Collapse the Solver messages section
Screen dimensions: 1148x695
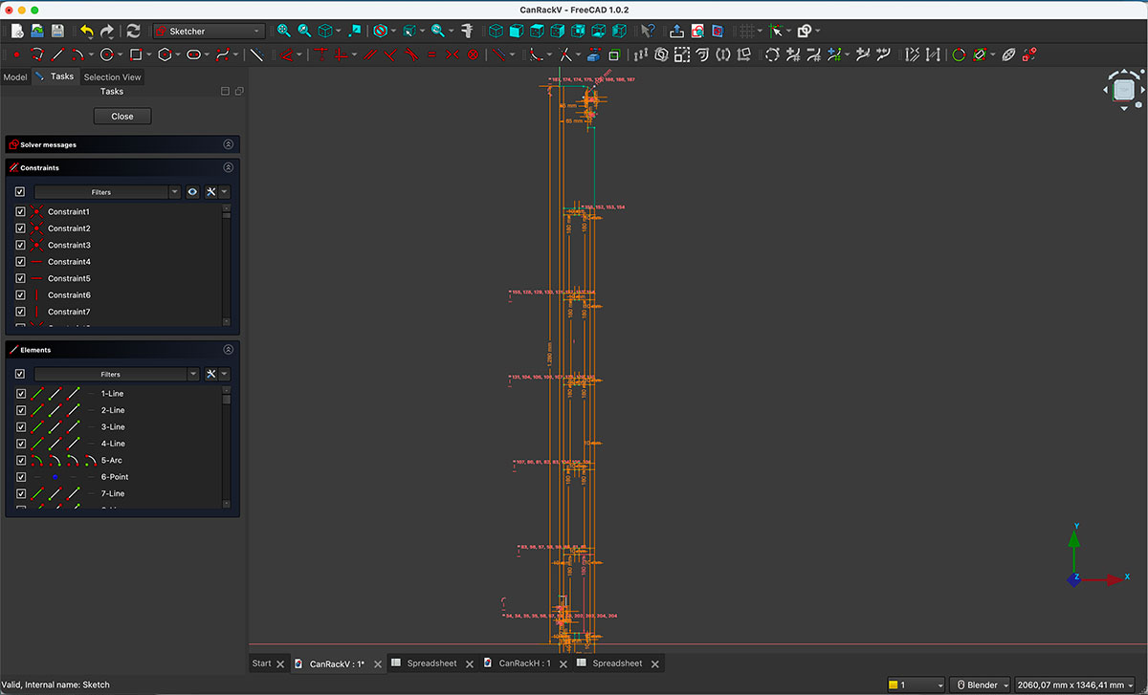tap(228, 144)
